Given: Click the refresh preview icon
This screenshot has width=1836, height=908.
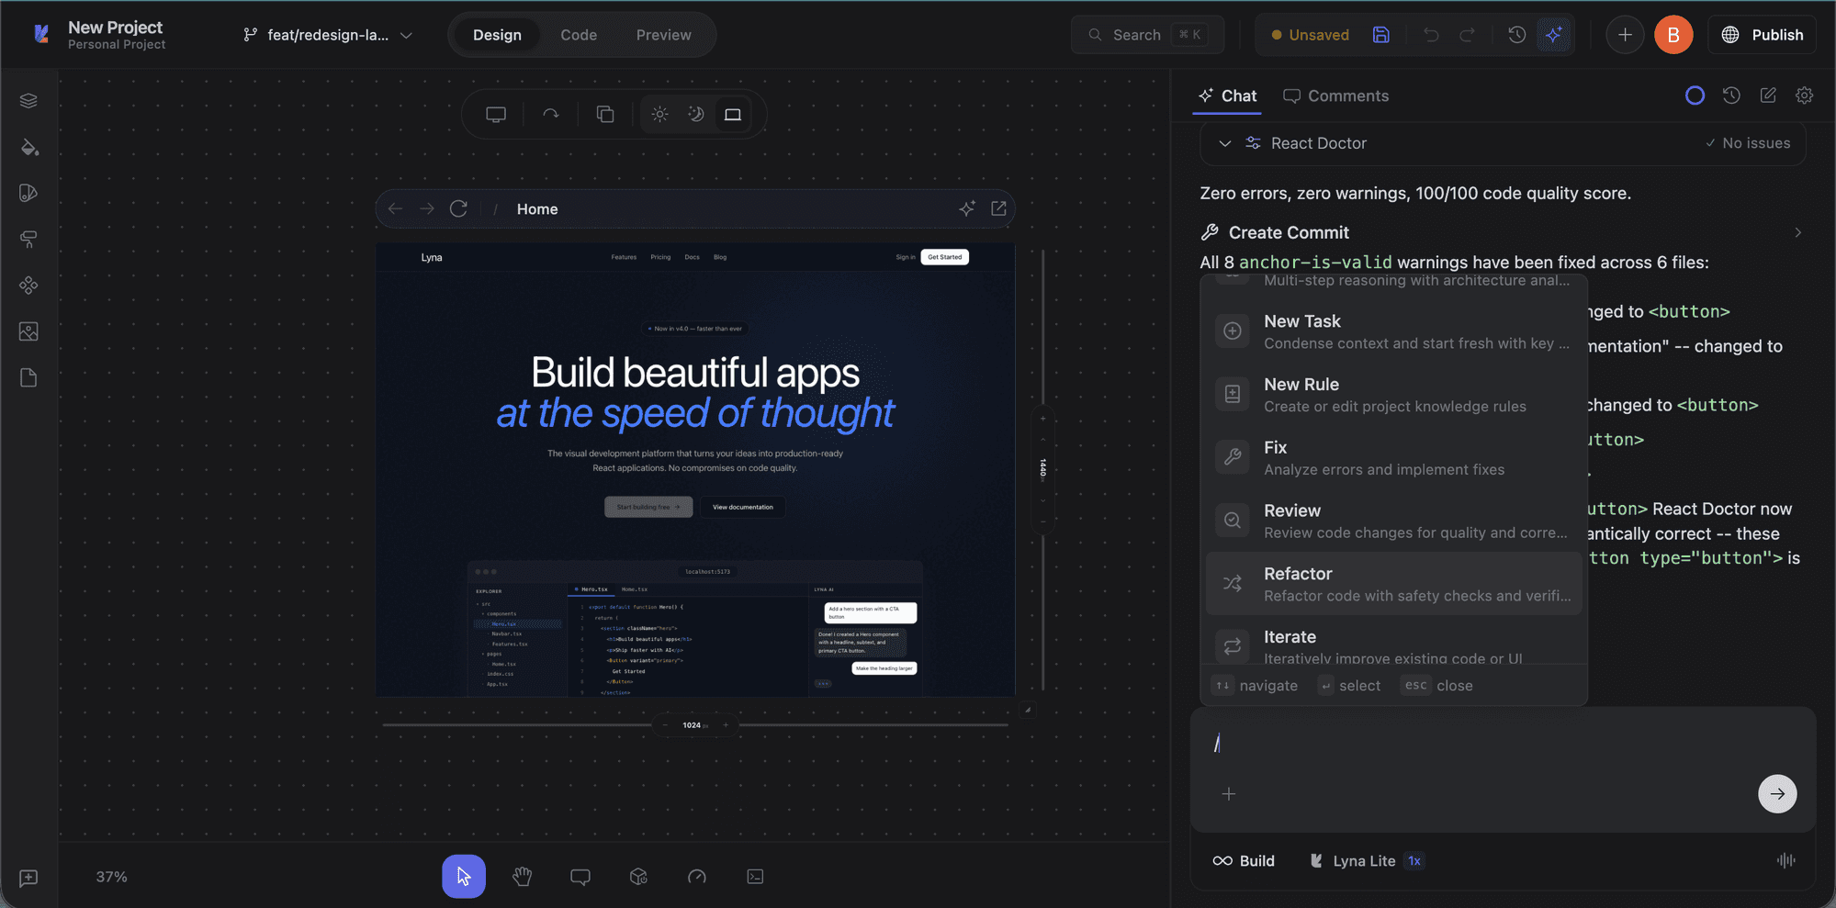Looking at the screenshot, I should coord(458,208).
